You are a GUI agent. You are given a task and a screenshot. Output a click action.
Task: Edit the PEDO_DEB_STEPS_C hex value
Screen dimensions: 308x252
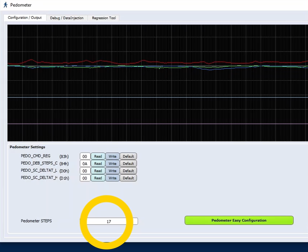click(85, 163)
